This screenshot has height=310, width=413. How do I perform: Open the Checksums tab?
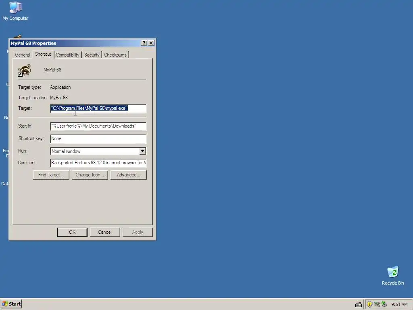click(115, 55)
